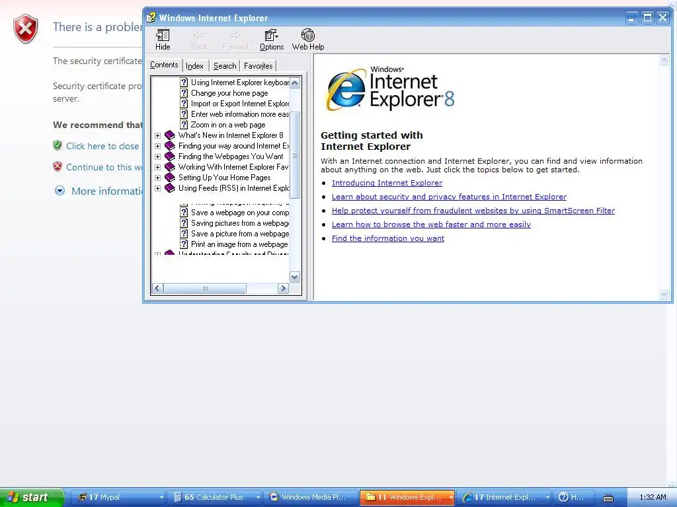Click contents tree scroll down arrow

click(295, 277)
